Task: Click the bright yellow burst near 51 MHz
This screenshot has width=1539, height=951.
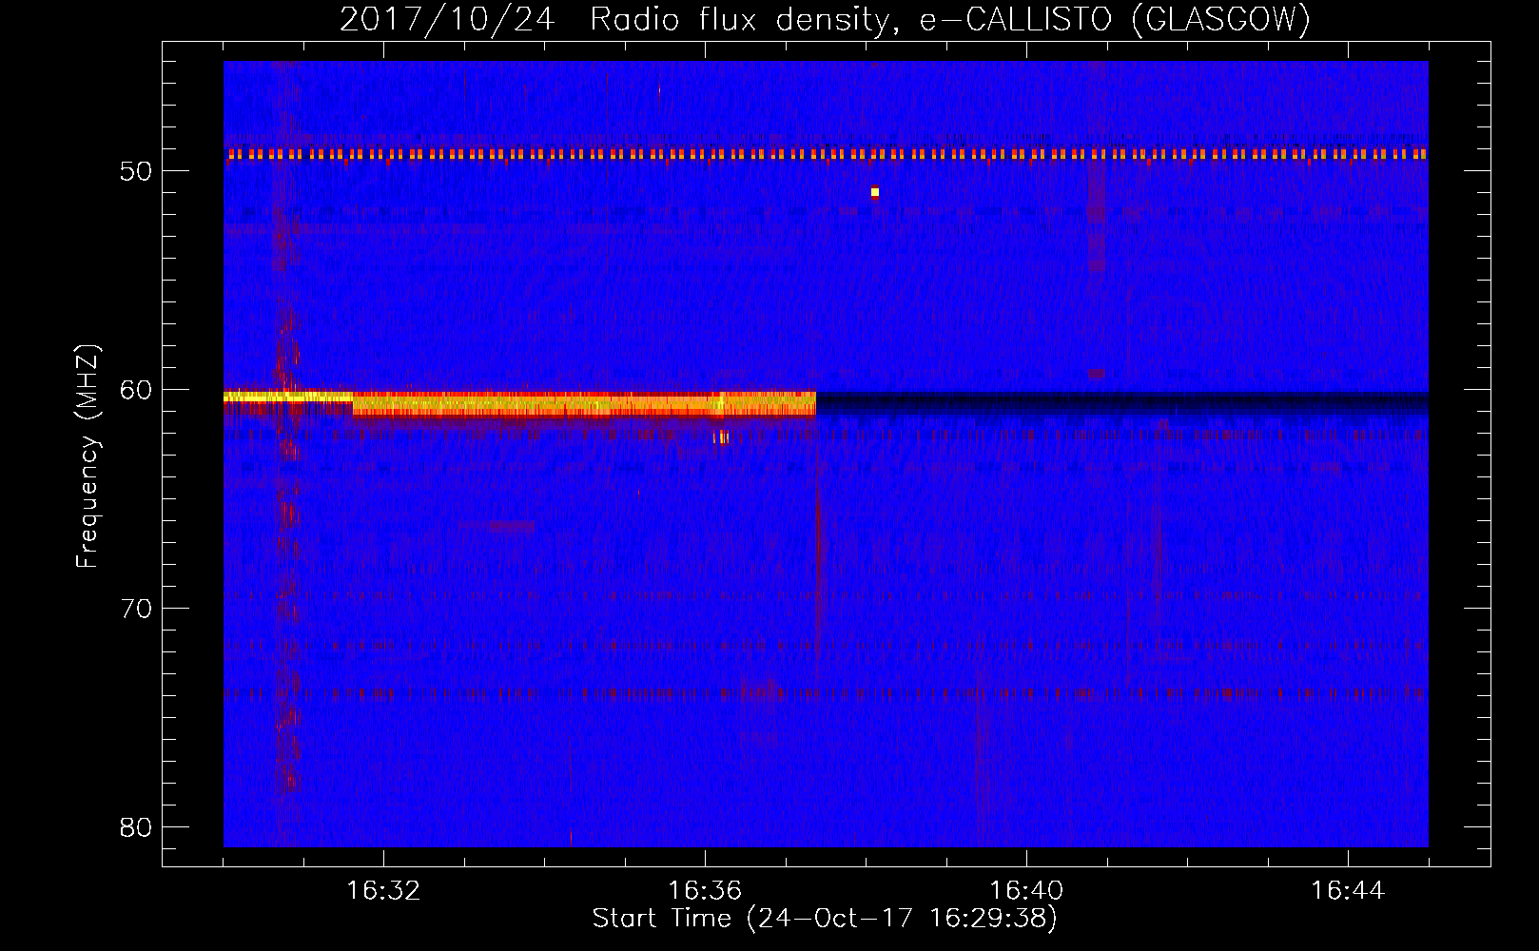Action: pyautogui.click(x=875, y=193)
